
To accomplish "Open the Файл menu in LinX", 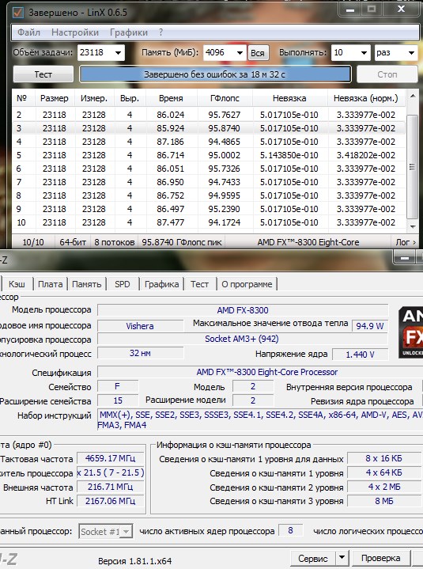I will pos(28,32).
